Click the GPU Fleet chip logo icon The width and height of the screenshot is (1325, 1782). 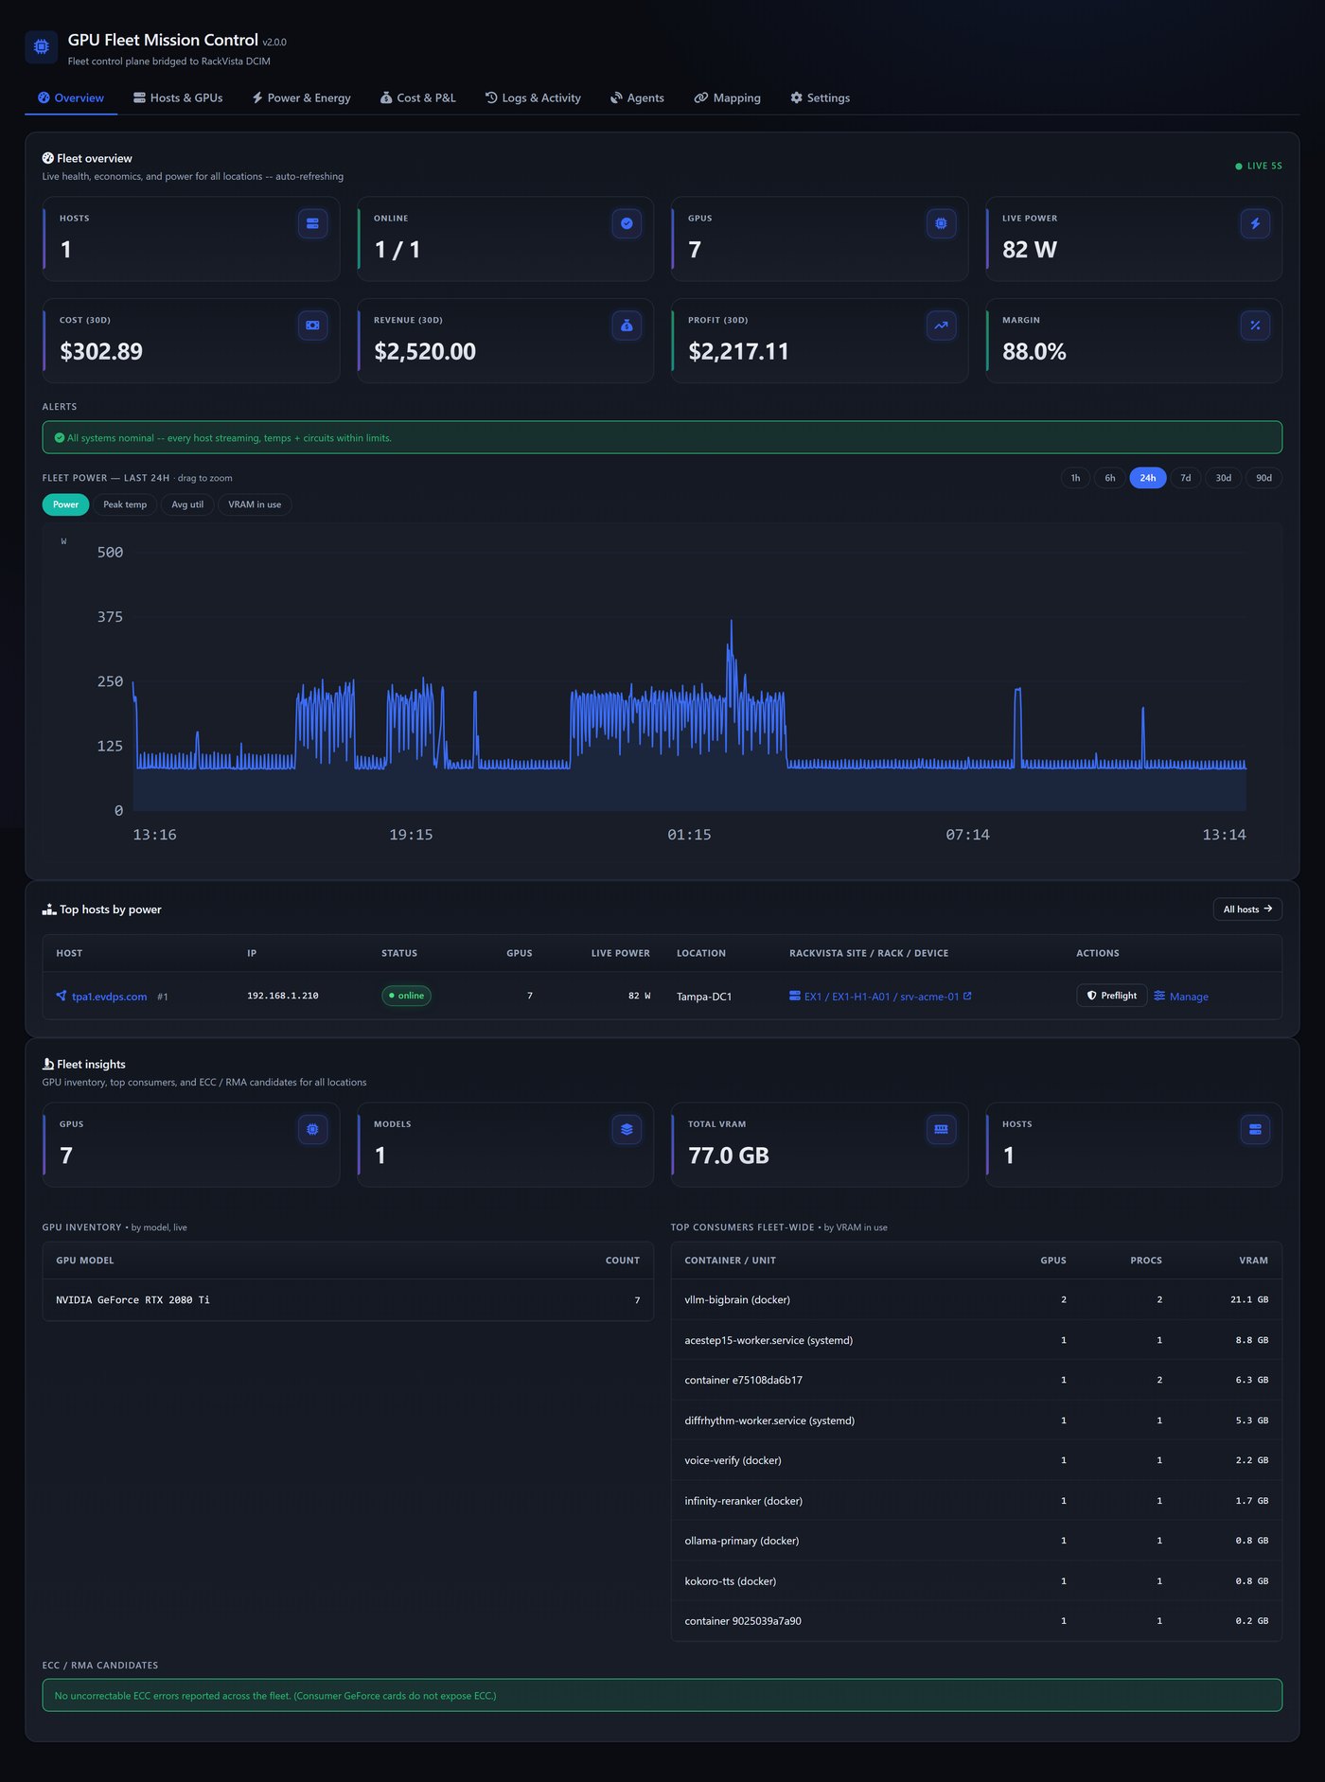tap(41, 46)
